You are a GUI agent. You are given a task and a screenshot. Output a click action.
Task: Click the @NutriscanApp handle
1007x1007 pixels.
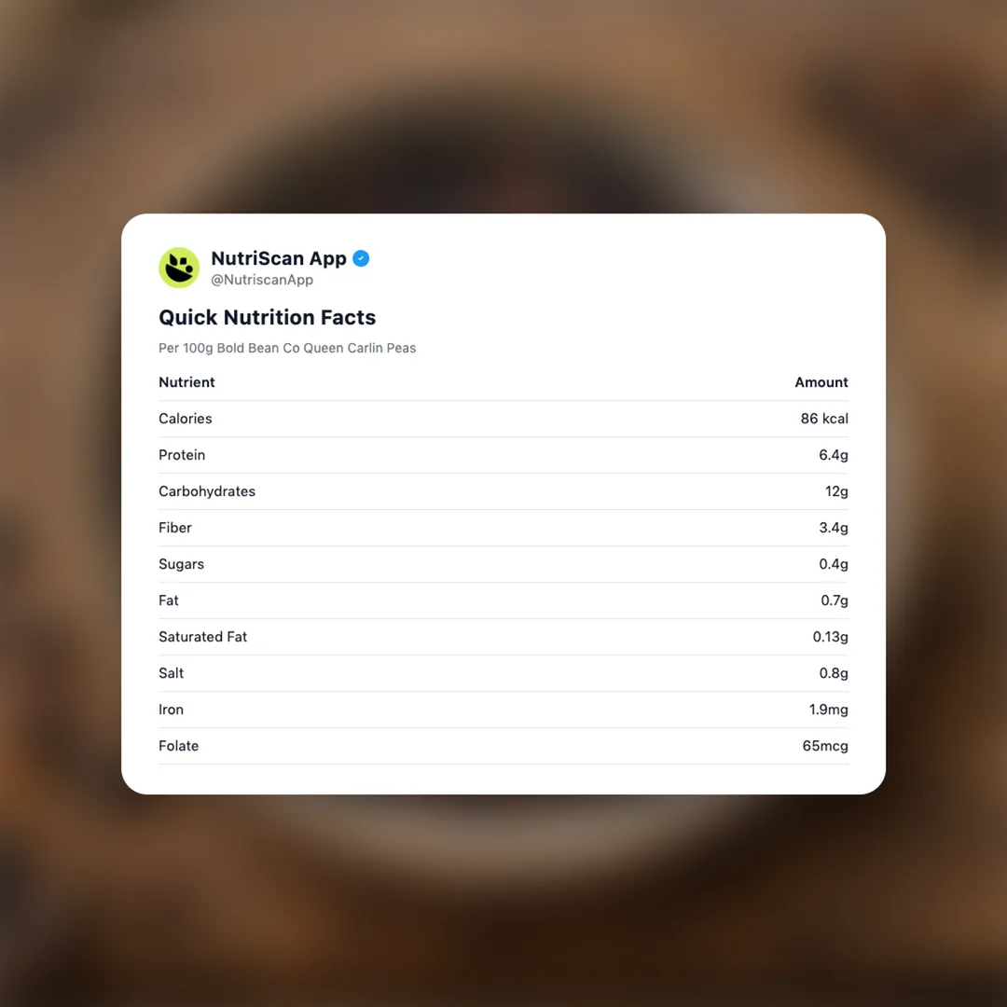coord(262,280)
